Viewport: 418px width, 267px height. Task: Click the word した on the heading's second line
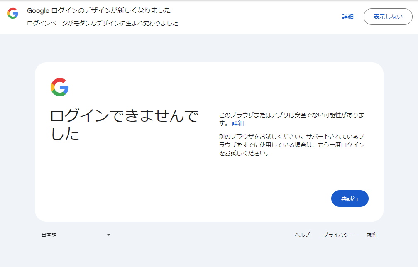(x=65, y=134)
